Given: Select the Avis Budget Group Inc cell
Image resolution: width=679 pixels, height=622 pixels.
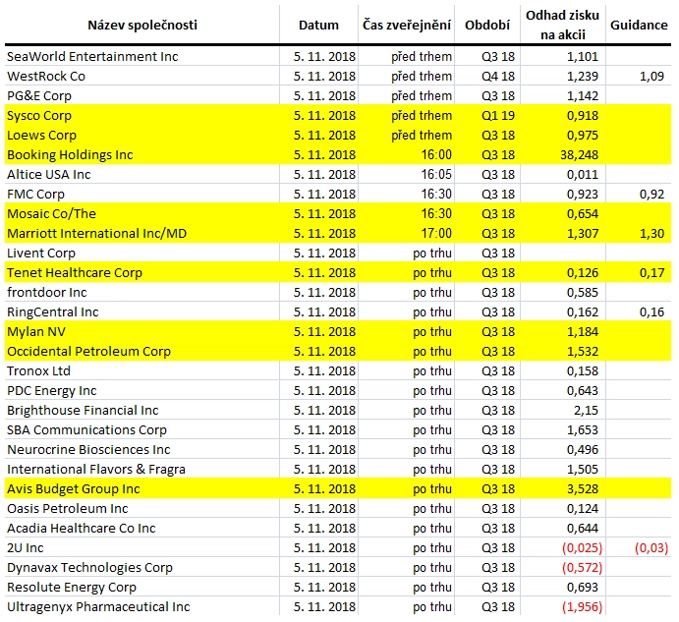Looking at the screenshot, I should [142, 489].
